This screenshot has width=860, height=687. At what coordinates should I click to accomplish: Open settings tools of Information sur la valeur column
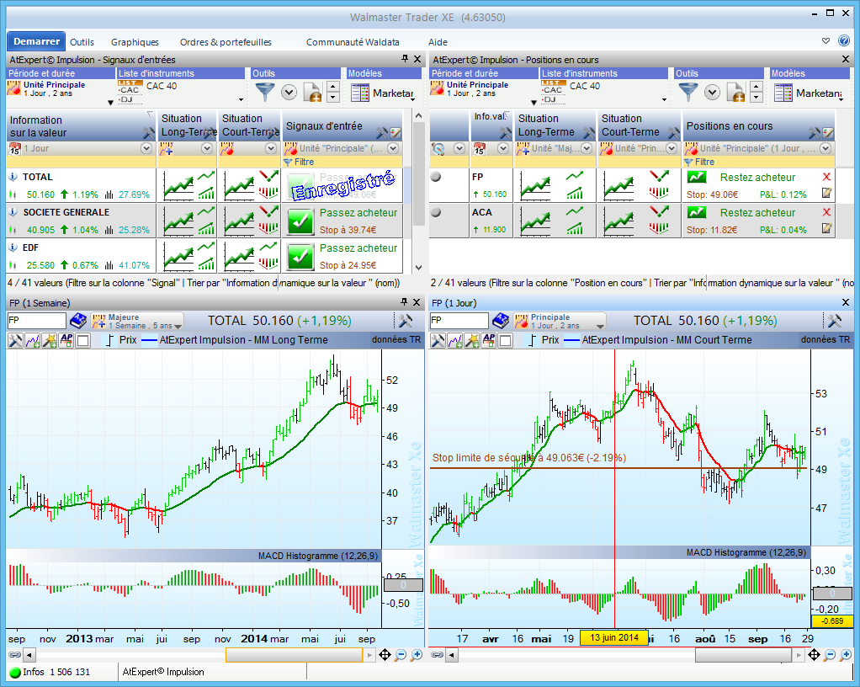click(149, 133)
